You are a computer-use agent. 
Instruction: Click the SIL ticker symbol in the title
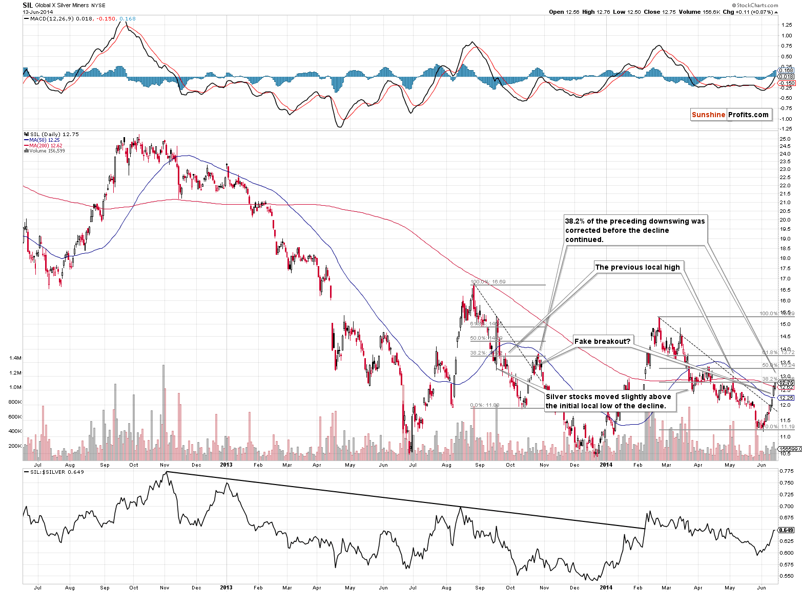(x=28, y=5)
